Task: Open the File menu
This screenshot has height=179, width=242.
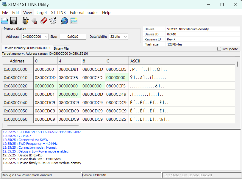Action: [x=5, y=13]
